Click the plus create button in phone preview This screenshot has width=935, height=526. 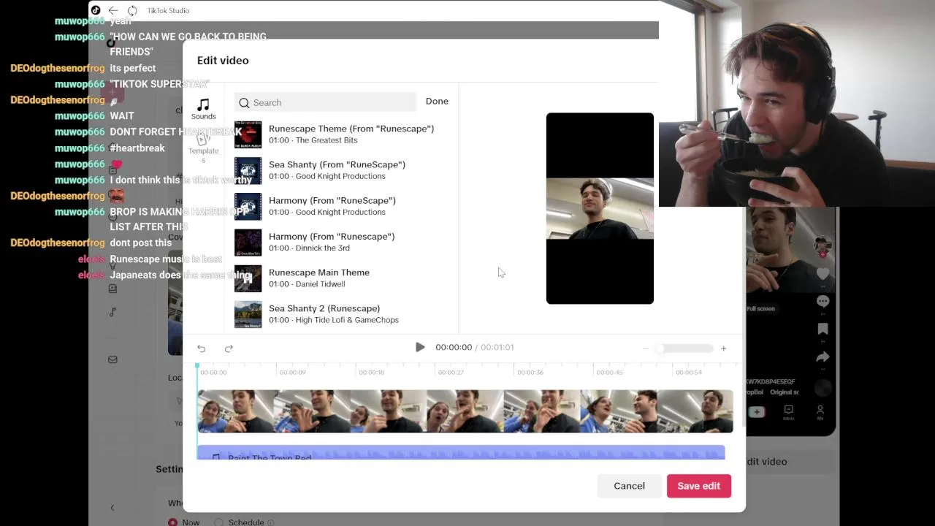point(757,412)
